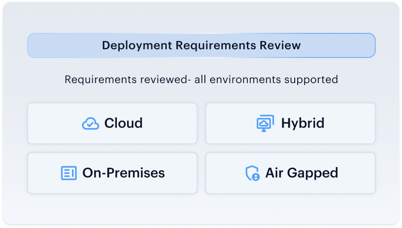
Task: Choose the Air Gapped deployment card
Action: click(x=290, y=173)
